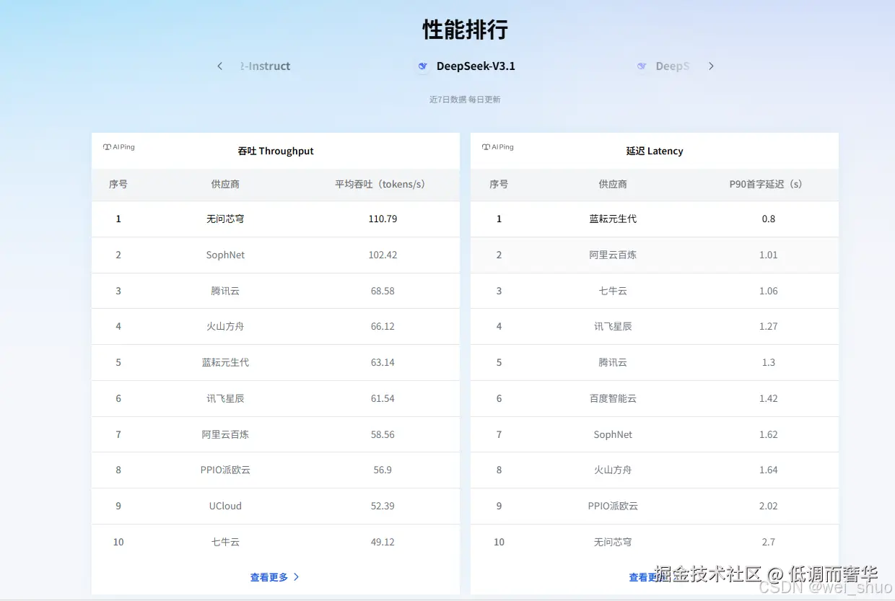Screen dimensions: 895x601
Task: Open 查看更多 link below the Throughput ranking
Action: (x=268, y=576)
